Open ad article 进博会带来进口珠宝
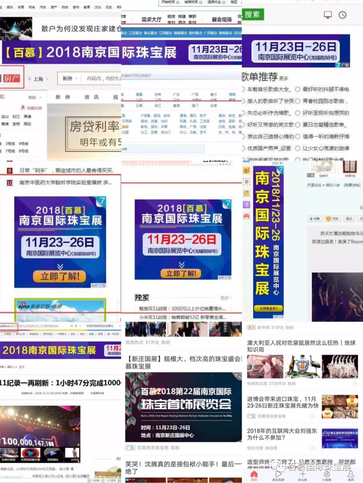Viewport: 363px width, 483px height. (x=283, y=402)
